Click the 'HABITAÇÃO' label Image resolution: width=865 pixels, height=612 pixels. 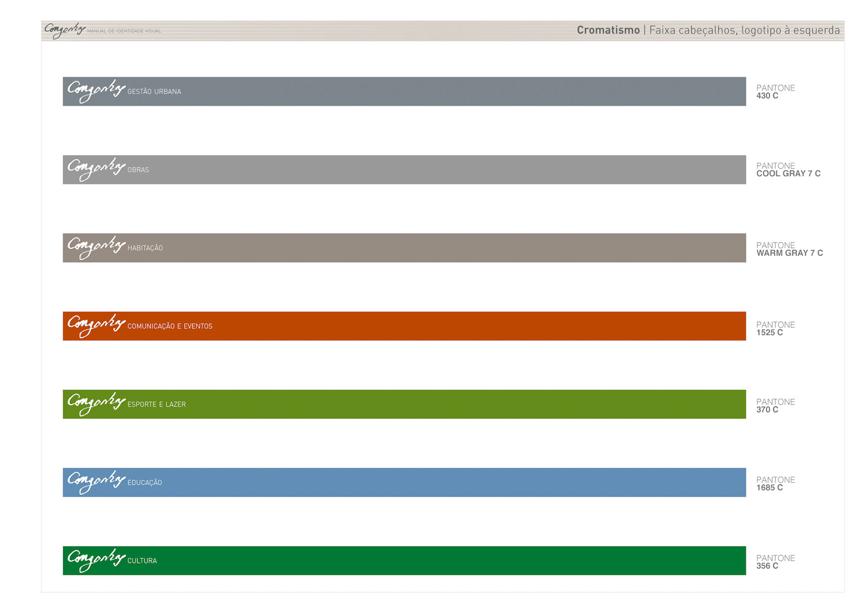pyautogui.click(x=145, y=248)
